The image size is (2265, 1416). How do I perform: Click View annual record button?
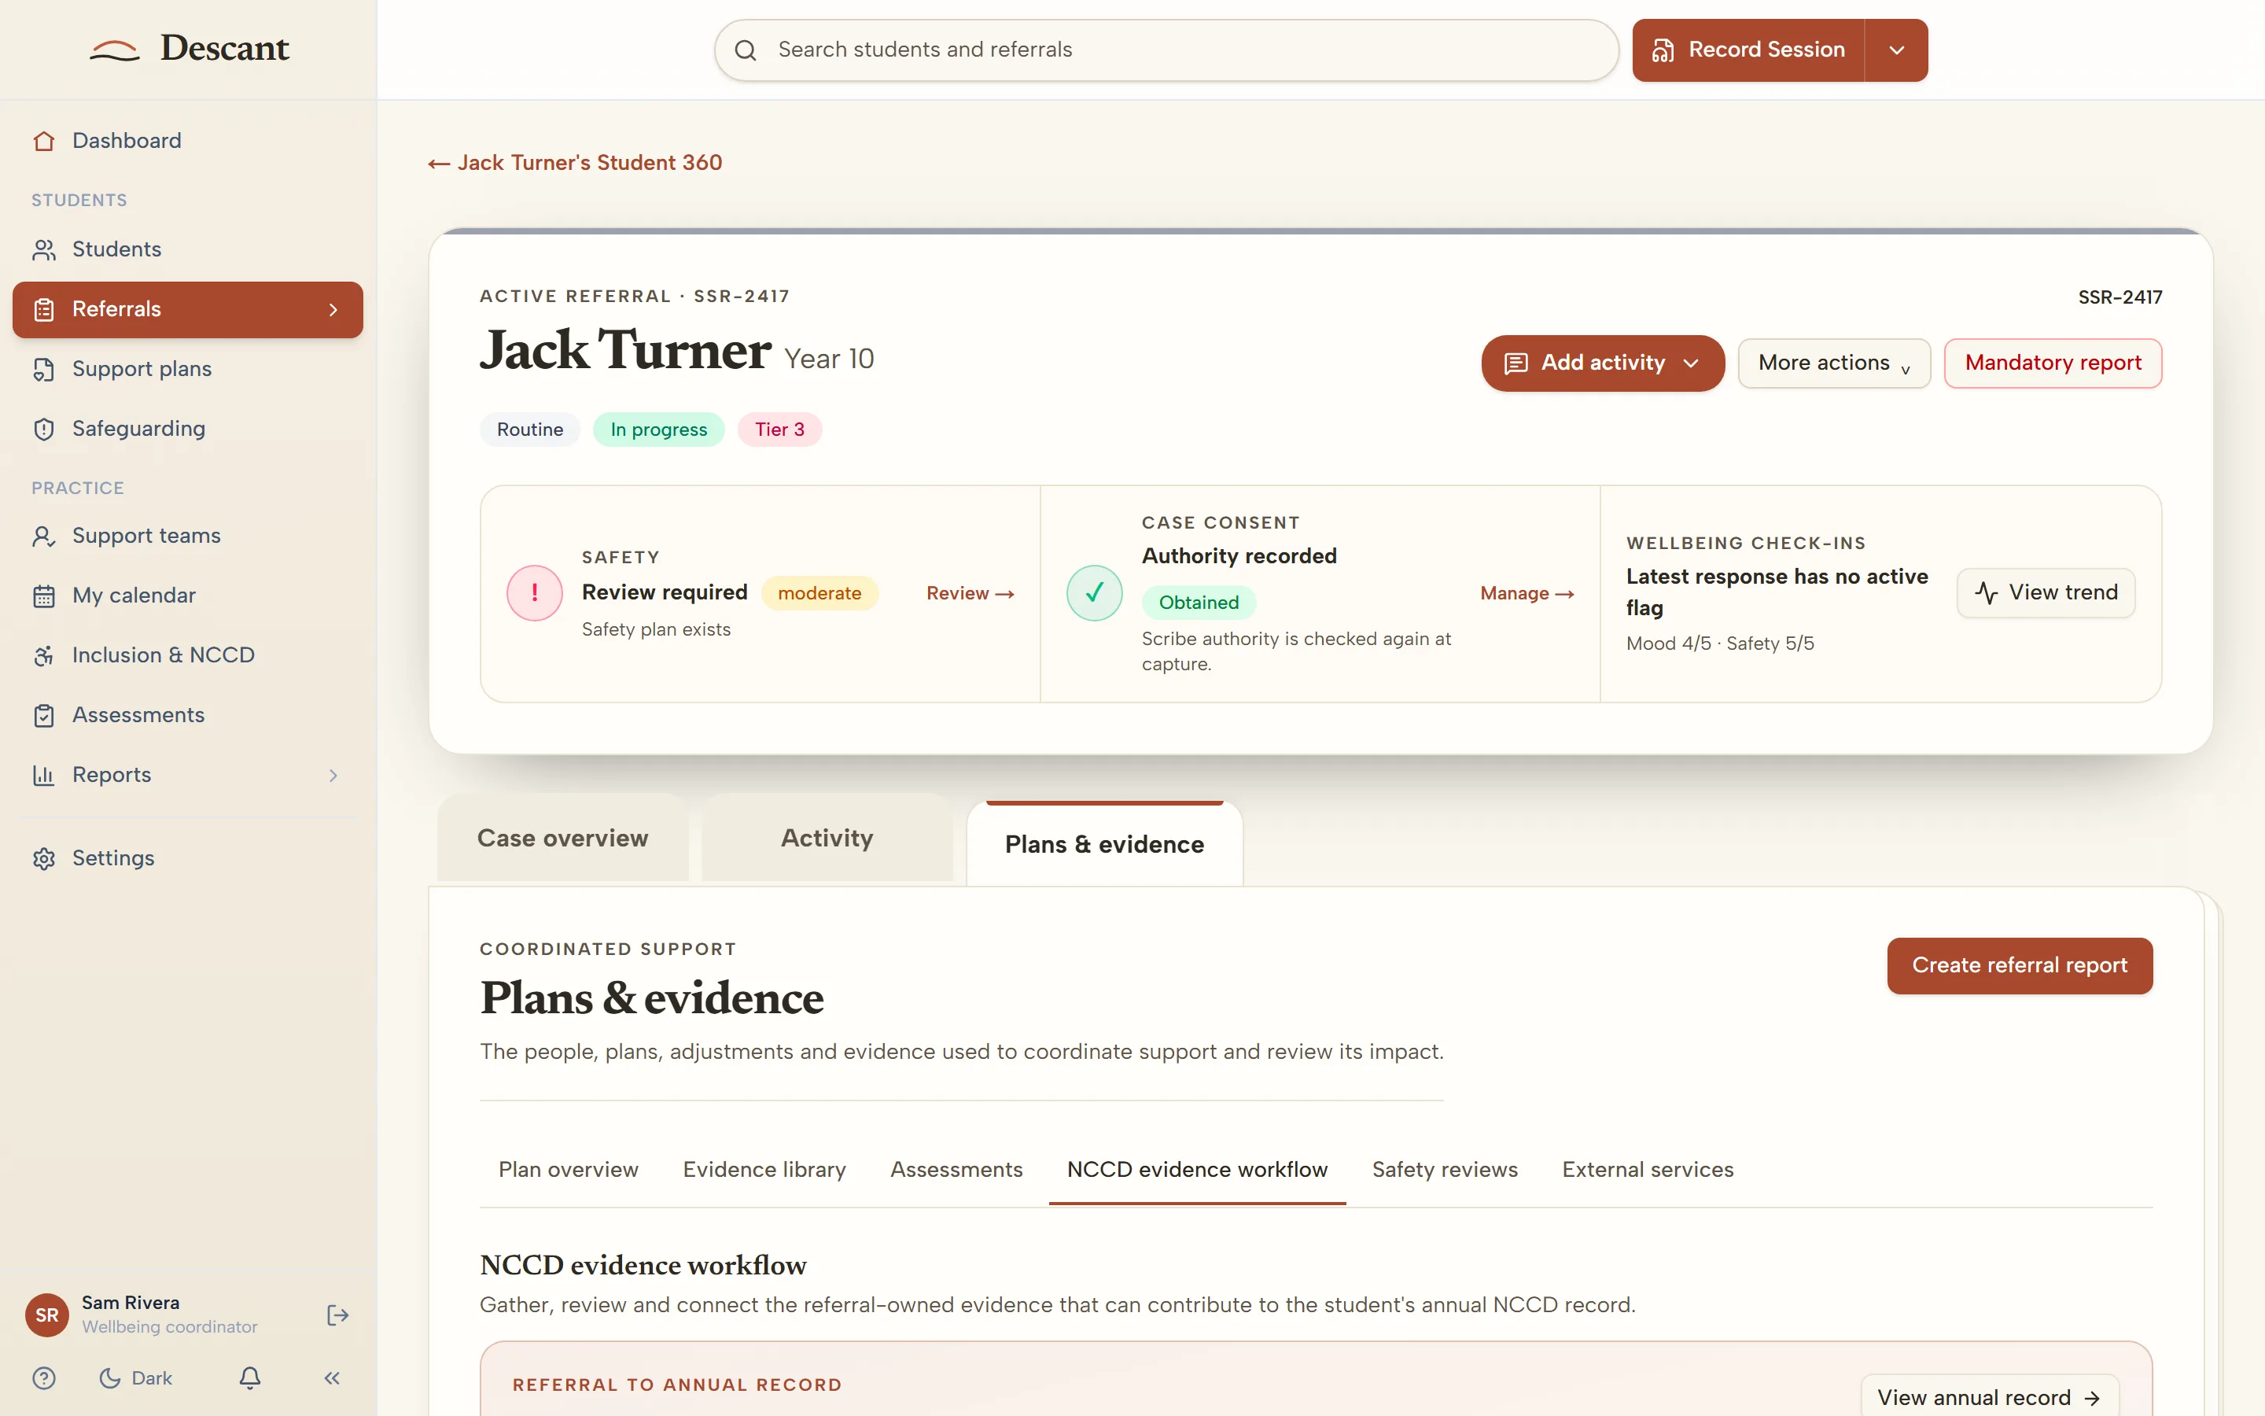click(x=1989, y=1397)
